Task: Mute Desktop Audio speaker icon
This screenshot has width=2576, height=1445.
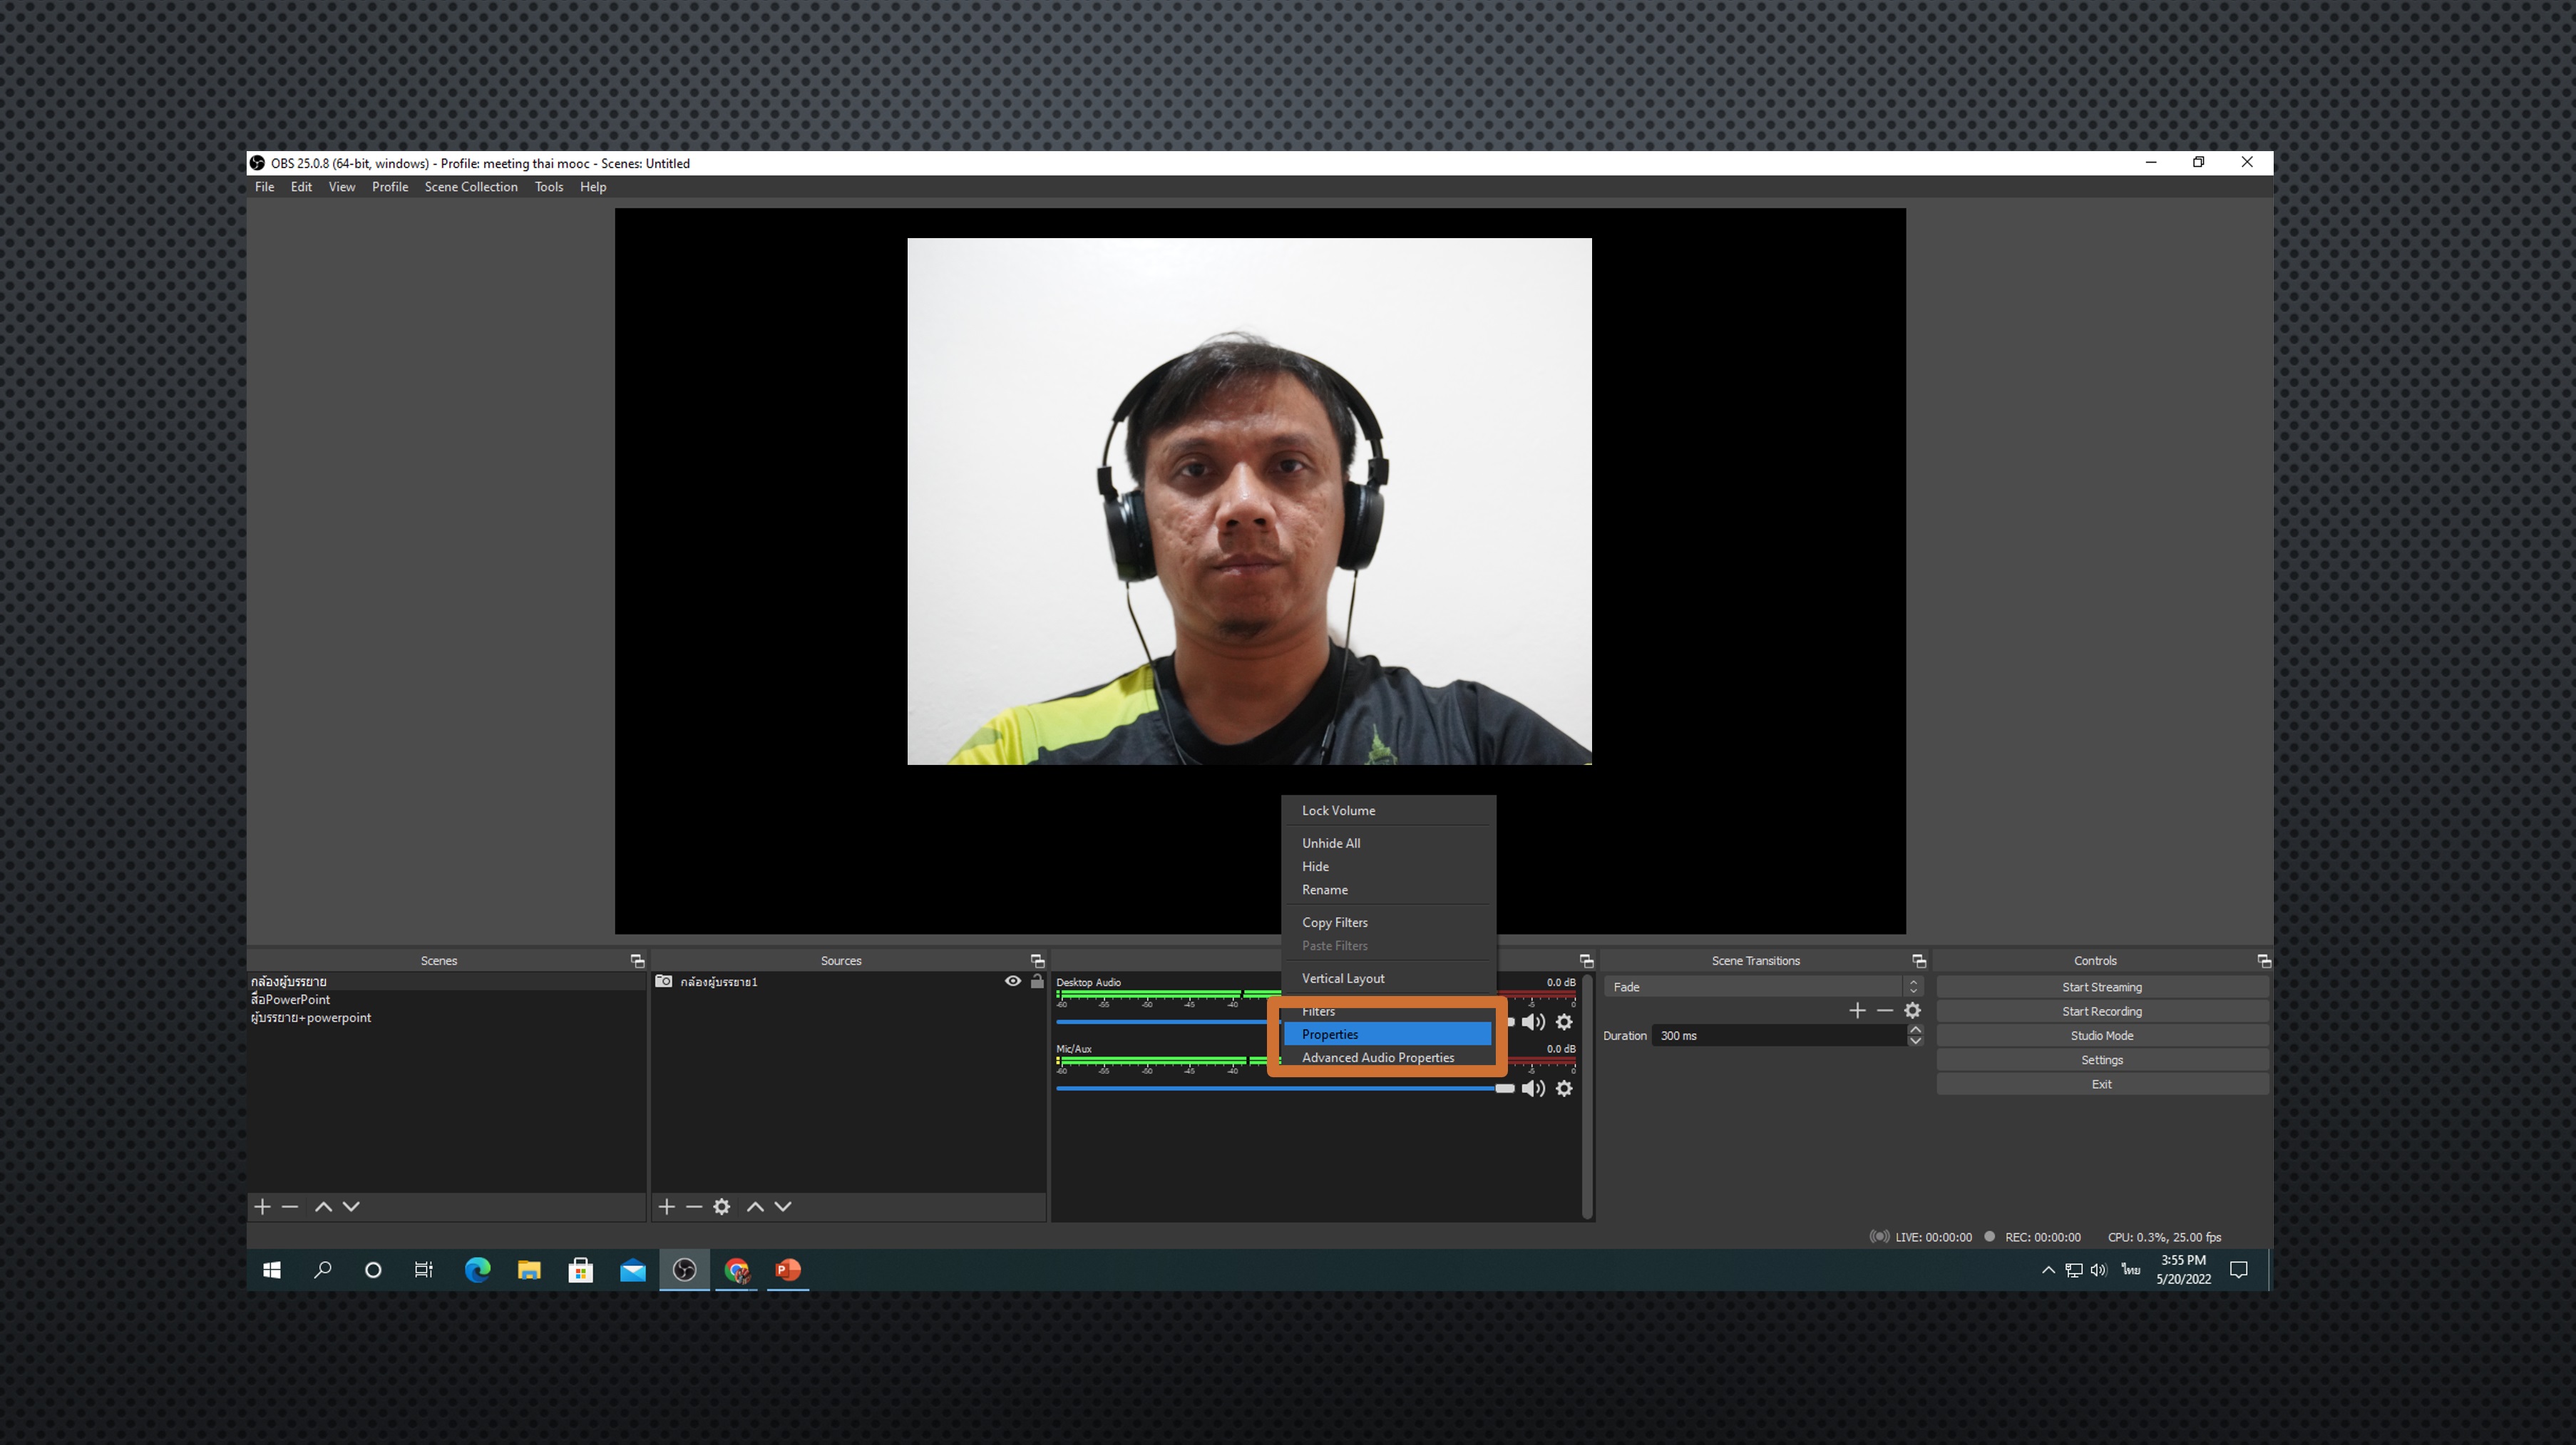Action: point(1533,1022)
